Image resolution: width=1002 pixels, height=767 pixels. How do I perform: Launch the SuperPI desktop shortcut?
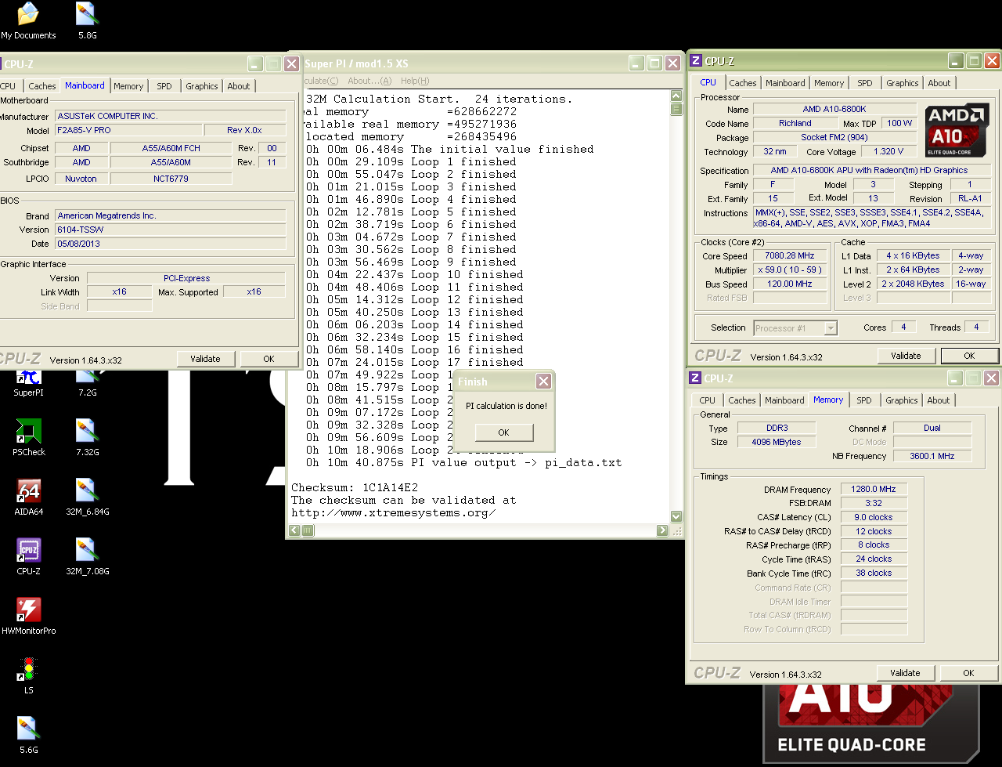click(x=28, y=382)
